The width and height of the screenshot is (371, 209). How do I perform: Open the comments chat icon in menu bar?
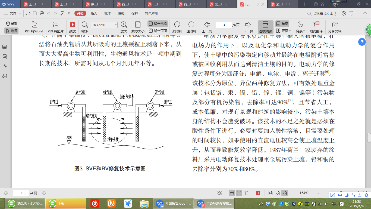pos(351,13)
